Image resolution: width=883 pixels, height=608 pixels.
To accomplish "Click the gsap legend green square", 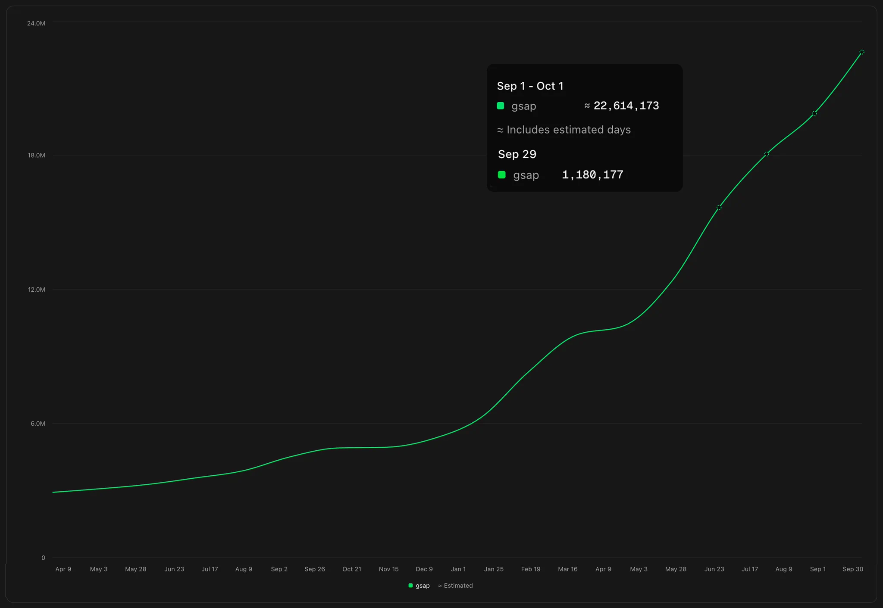I will 410,586.
